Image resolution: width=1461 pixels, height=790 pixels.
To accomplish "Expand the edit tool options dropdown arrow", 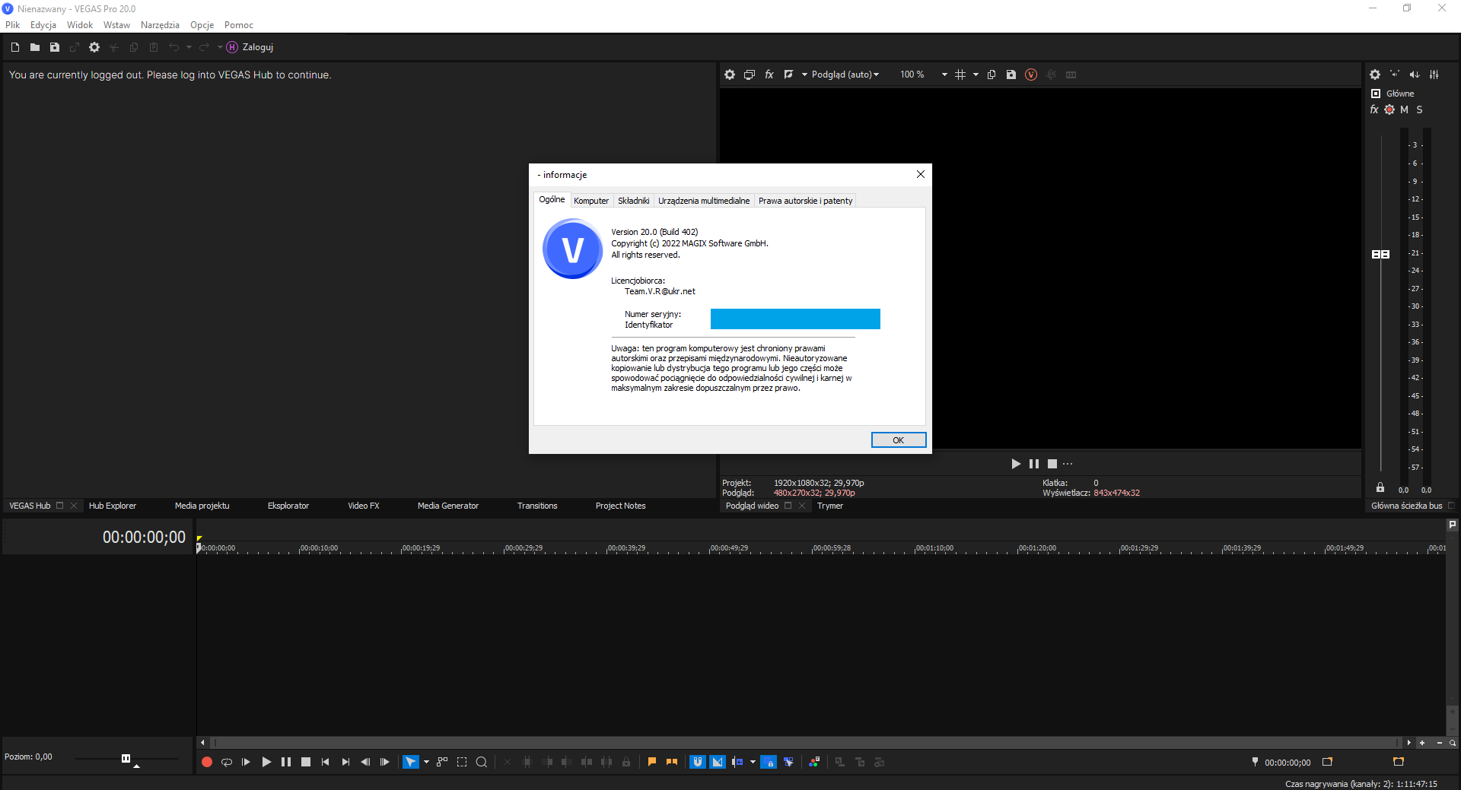I will tap(426, 762).
